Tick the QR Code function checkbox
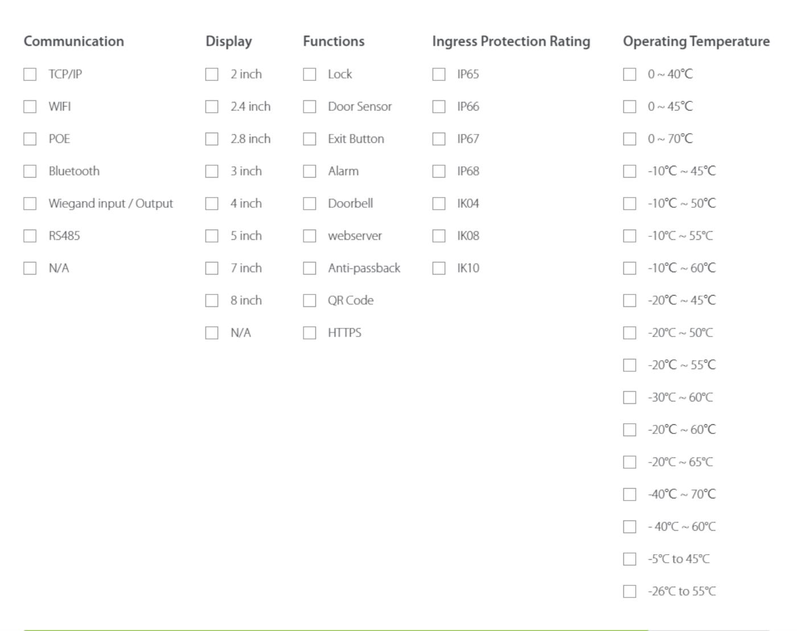 tap(310, 301)
